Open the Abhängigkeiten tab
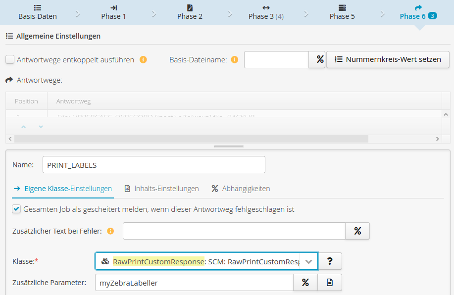Image resolution: width=454 pixels, height=295 pixels. point(241,189)
